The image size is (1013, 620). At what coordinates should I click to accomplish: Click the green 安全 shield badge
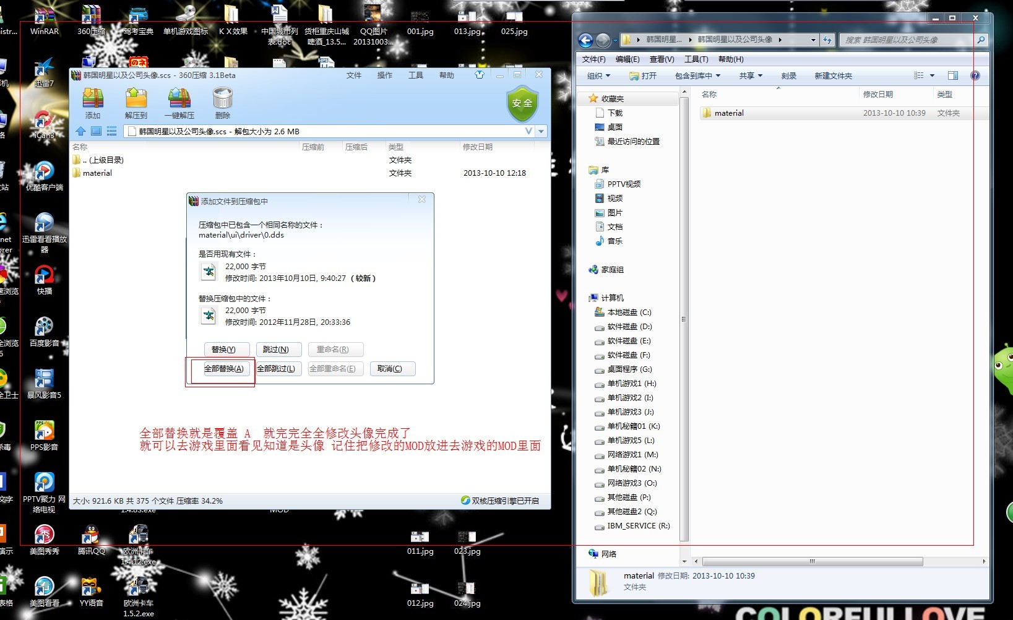522,103
